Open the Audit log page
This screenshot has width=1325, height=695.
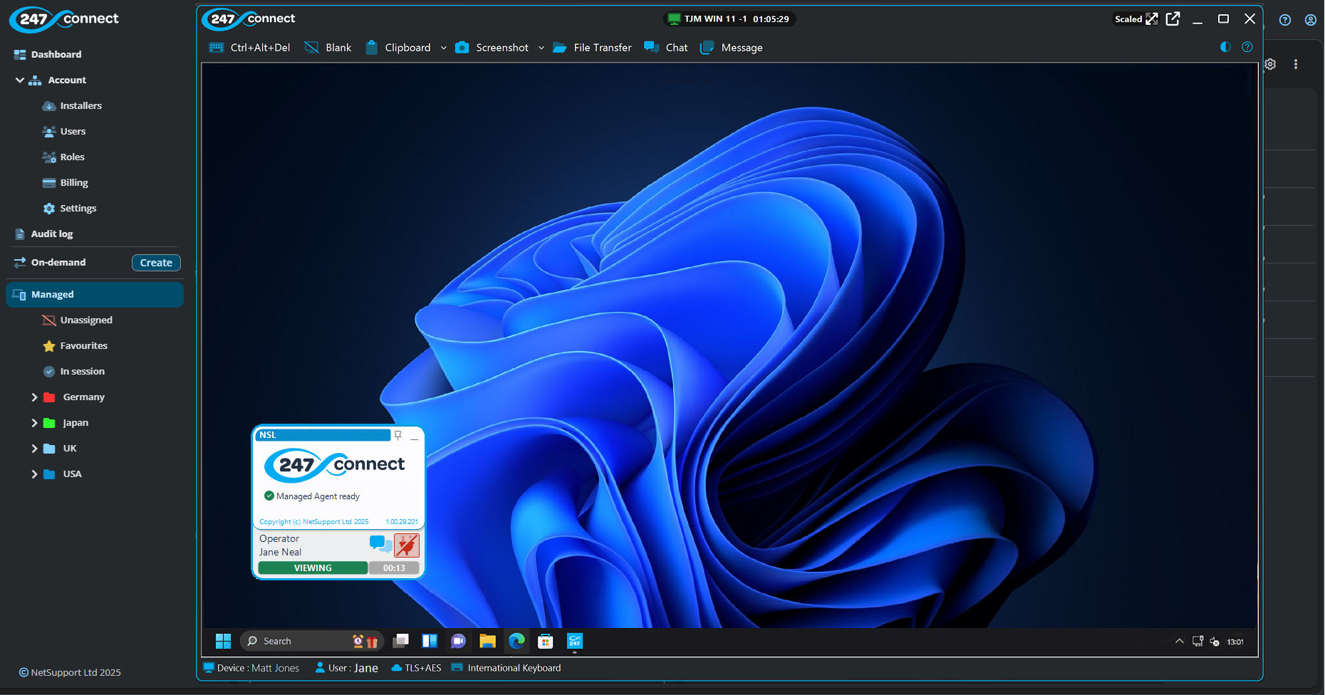[51, 234]
